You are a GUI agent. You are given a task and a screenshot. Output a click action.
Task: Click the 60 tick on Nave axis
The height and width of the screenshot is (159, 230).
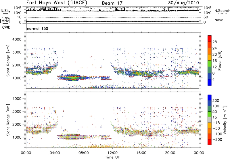tap(206, 17)
